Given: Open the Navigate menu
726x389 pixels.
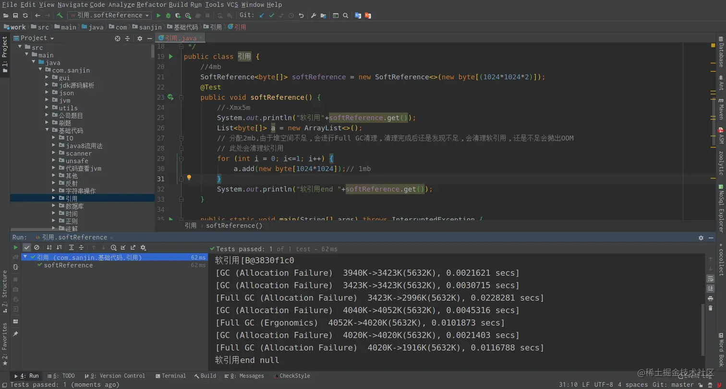Looking at the screenshot, I should pyautogui.click(x=73, y=5).
